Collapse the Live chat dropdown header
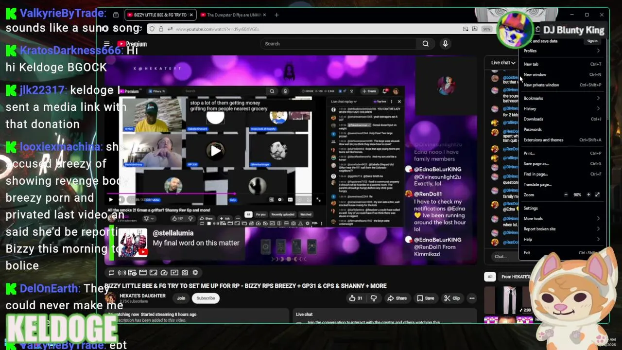 pyautogui.click(x=503, y=63)
